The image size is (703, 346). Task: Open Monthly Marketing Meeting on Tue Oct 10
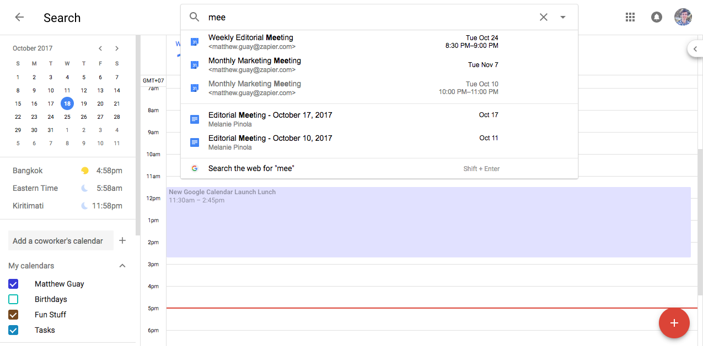[379, 88]
